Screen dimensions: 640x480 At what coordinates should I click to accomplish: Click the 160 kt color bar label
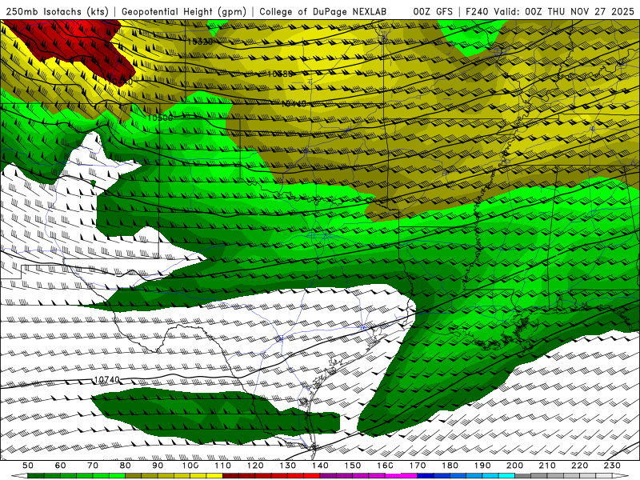coord(385,466)
